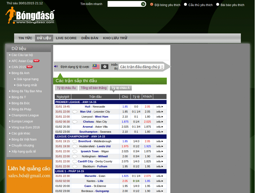258x193 pixels.
Task: Click info link for Southampton - Swansea
Action: click(x=159, y=132)
